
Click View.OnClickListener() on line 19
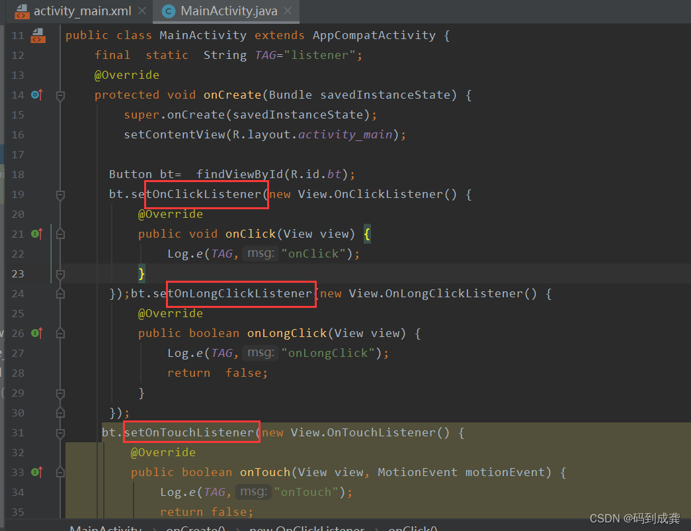pyautogui.click(x=377, y=194)
